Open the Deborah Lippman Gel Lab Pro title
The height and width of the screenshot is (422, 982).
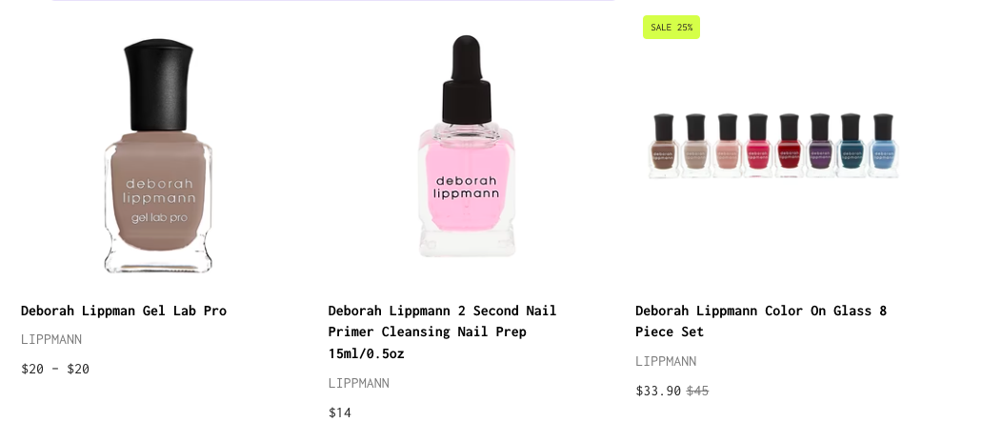tap(124, 311)
